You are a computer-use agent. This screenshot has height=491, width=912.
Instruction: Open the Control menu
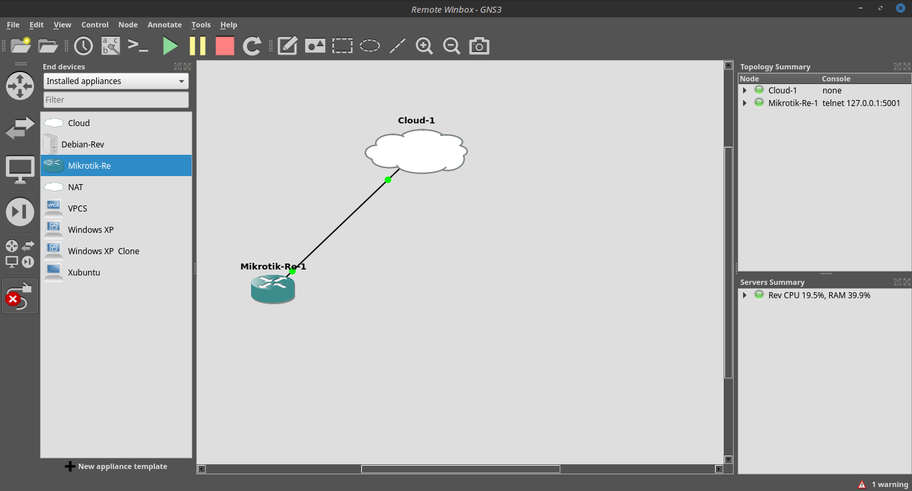point(95,25)
